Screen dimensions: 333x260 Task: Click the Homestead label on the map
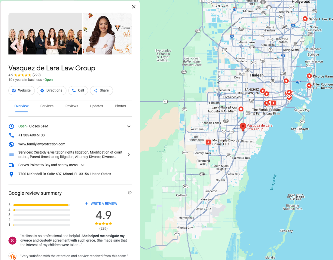coord(187,218)
